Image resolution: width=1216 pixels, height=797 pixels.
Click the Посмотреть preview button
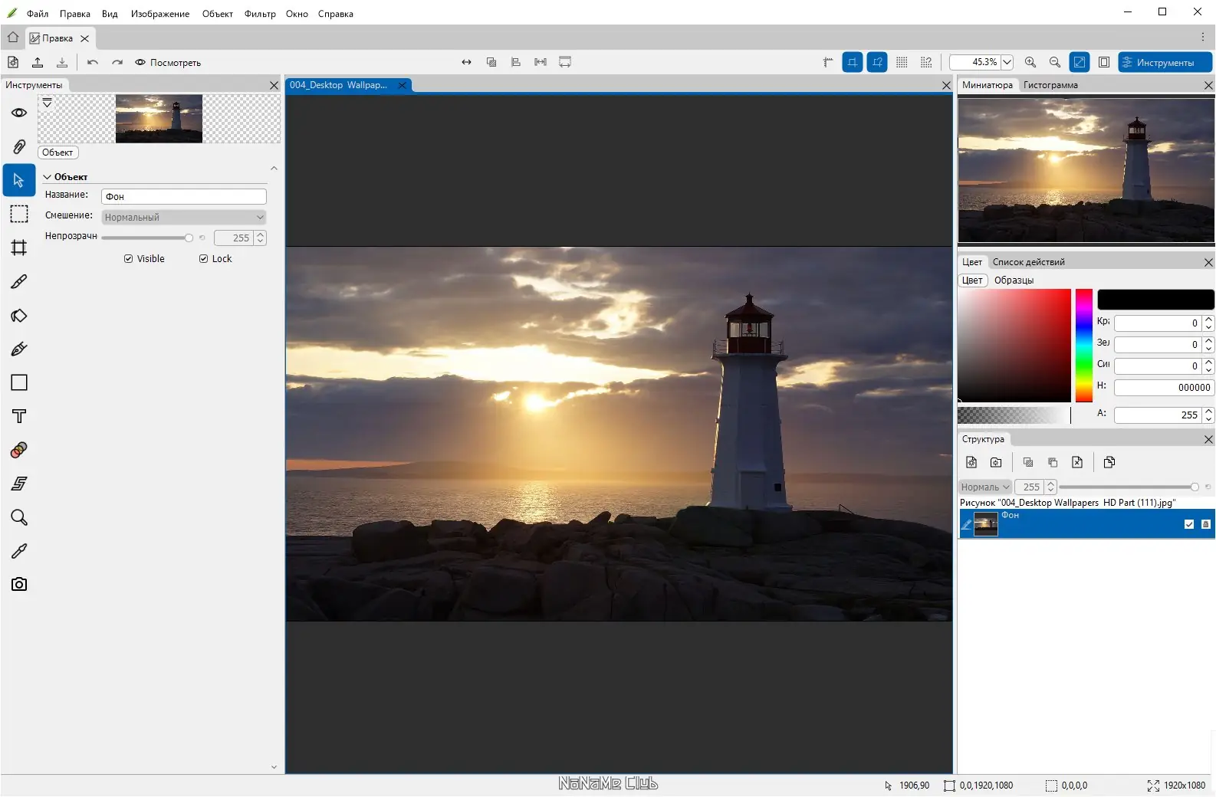coord(168,63)
